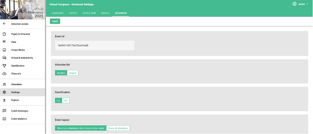Switch to the Layout tab
313x134 pixels.
point(73,13)
